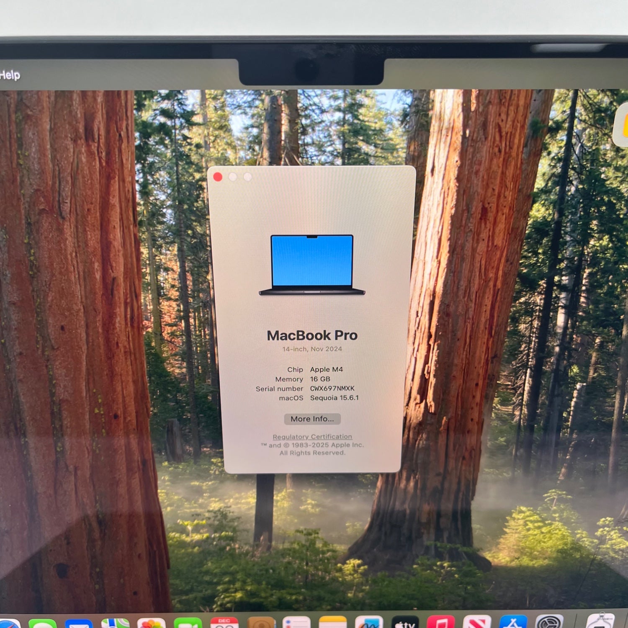Open the Apple TV app
Screen dimensions: 628x628
click(x=405, y=623)
